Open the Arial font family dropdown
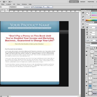Screen dimensions: 97x97 pos(91,25)
